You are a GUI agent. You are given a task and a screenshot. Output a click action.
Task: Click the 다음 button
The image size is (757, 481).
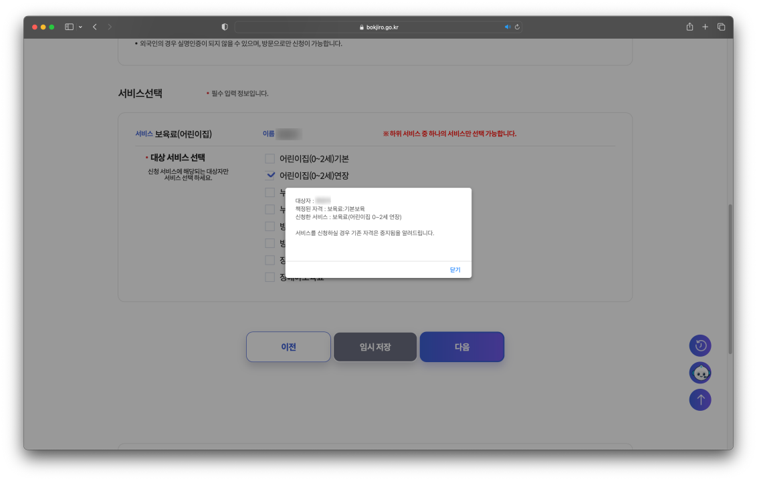(x=462, y=347)
